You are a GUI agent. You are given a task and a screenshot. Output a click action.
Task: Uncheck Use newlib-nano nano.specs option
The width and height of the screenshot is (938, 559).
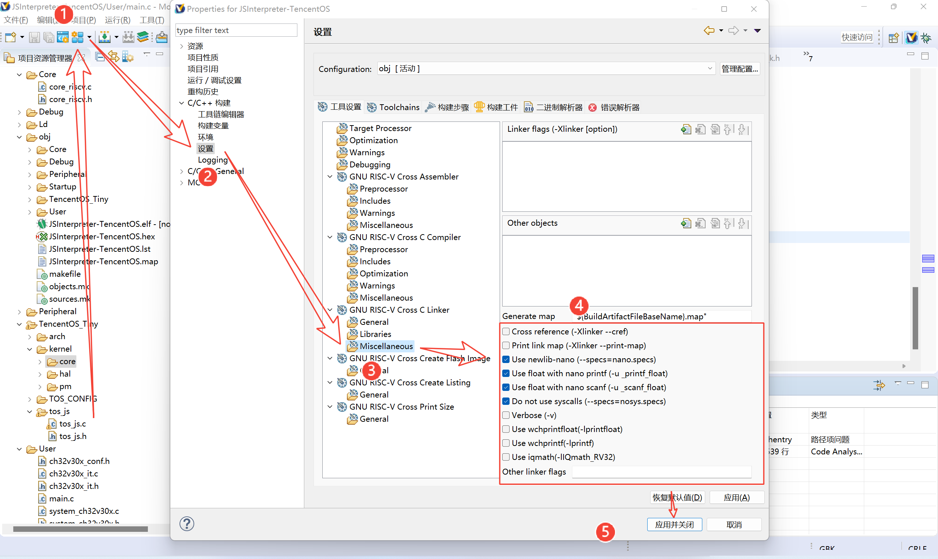[x=506, y=359]
